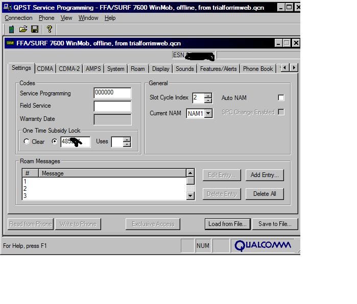Click the Message column header

112,173
